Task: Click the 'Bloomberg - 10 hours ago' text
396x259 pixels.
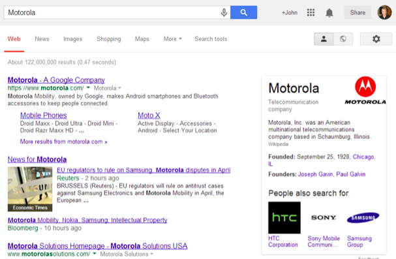Action: pos(44,228)
